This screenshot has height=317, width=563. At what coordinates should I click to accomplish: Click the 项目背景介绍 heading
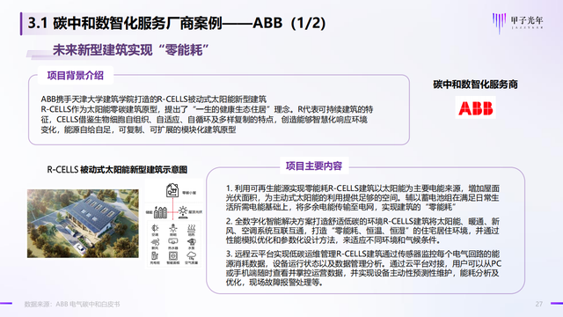(76, 76)
